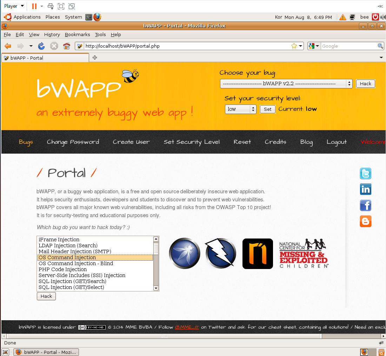The height and width of the screenshot is (356, 386).
Task: Open a new tab with the plus icon
Action: (x=94, y=58)
